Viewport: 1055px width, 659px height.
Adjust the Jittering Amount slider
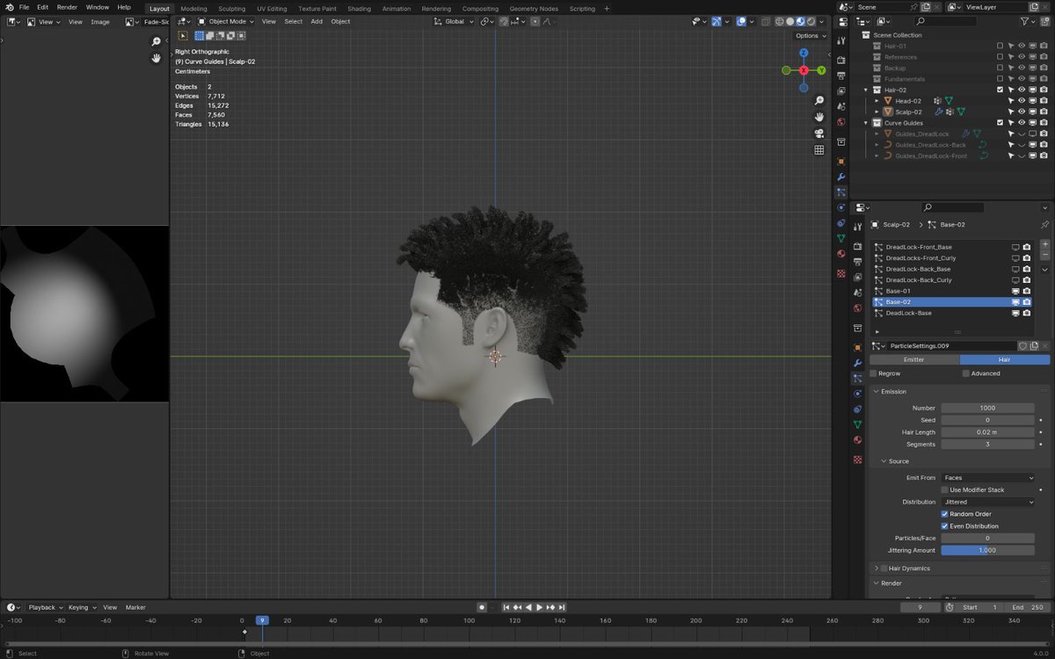987,550
